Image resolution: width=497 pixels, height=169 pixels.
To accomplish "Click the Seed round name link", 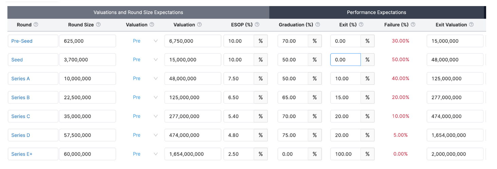I will tap(17, 60).
